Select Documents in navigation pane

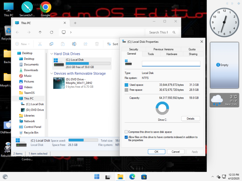point(31,64)
